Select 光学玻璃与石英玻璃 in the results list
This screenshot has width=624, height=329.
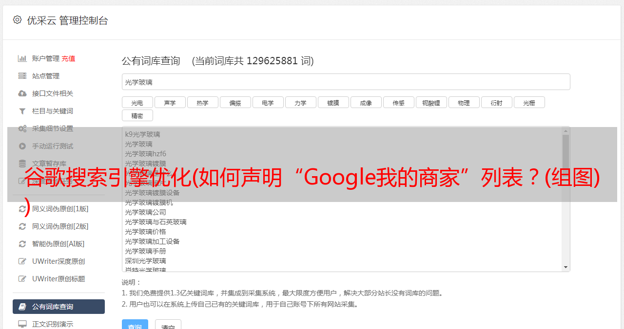pyautogui.click(x=156, y=222)
